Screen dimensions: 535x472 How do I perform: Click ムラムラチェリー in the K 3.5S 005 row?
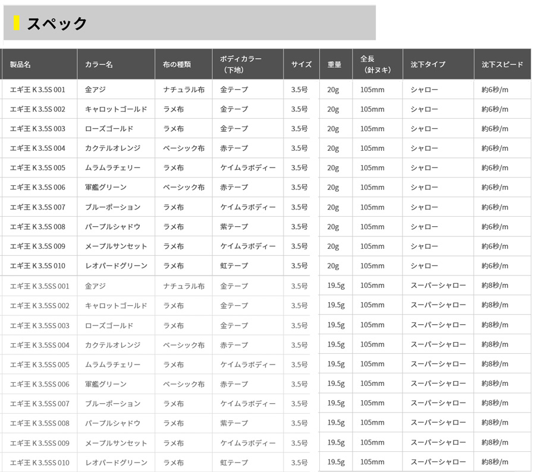click(x=112, y=167)
